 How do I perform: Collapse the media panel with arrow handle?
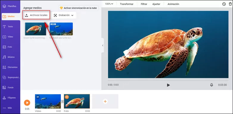coord(103,45)
